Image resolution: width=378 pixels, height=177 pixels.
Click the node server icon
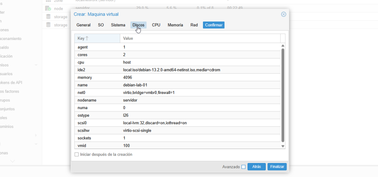[x=48, y=8]
